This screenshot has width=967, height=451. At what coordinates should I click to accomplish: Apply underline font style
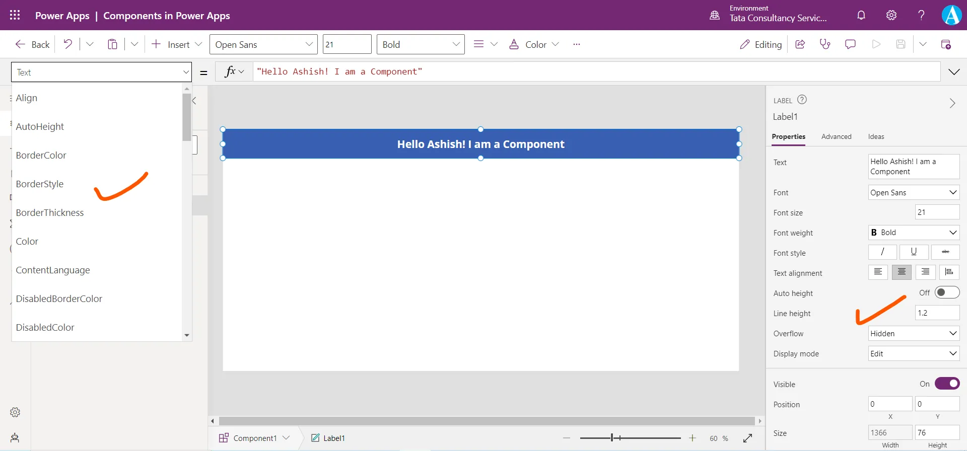[x=914, y=252]
